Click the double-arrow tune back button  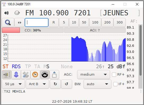(x=19, y=22)
